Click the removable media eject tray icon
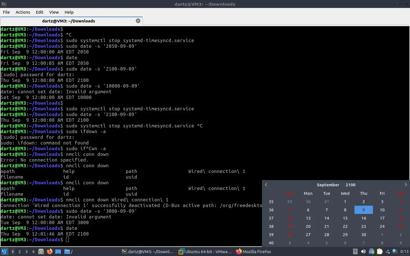Image resolution: width=410 pixels, height=256 pixels. click(355, 251)
